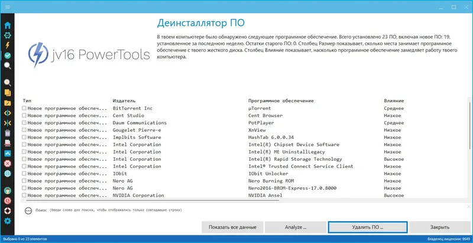Image resolution: width=473 pixels, height=243 pixels.
Task: Select the IObit publisher cell
Action: pyautogui.click(x=120, y=174)
